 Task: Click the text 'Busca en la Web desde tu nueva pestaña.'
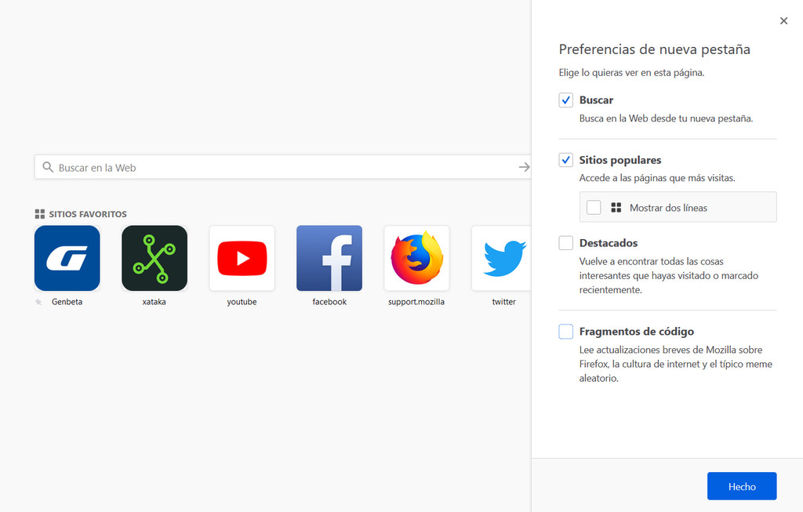pyautogui.click(x=667, y=118)
